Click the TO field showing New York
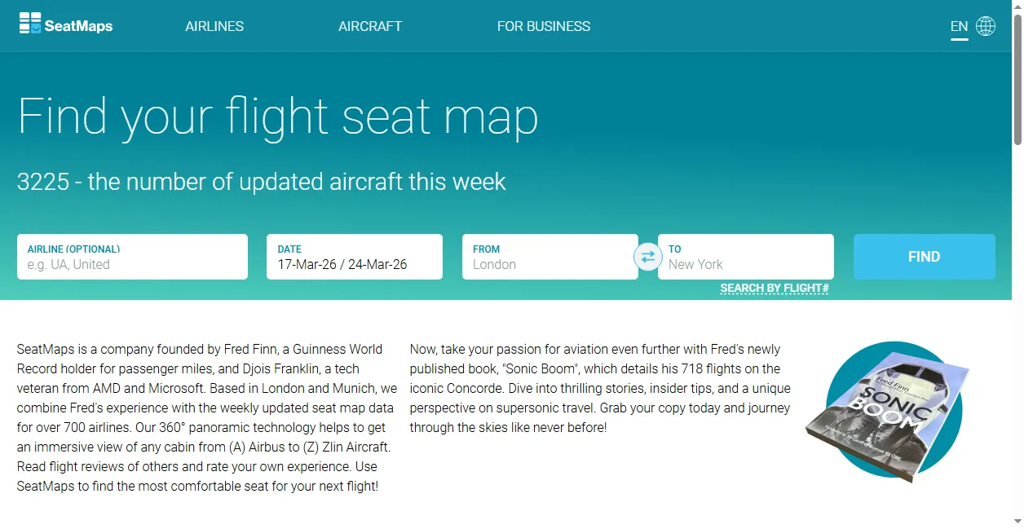This screenshot has height=529, width=1024. click(746, 263)
